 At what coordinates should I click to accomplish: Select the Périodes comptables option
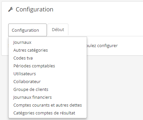pos(47,66)
